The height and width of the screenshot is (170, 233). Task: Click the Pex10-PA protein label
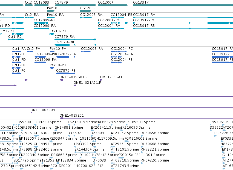pyautogui.click(x=58, y=49)
